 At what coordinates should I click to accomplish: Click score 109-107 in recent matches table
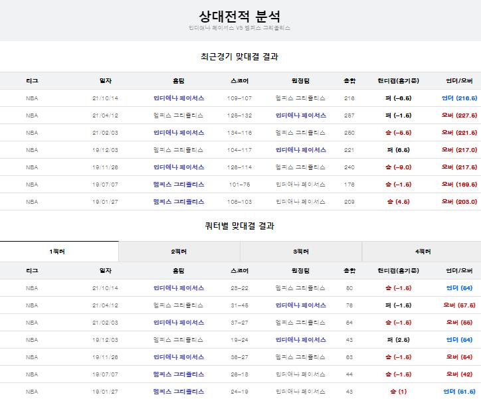pyautogui.click(x=239, y=98)
